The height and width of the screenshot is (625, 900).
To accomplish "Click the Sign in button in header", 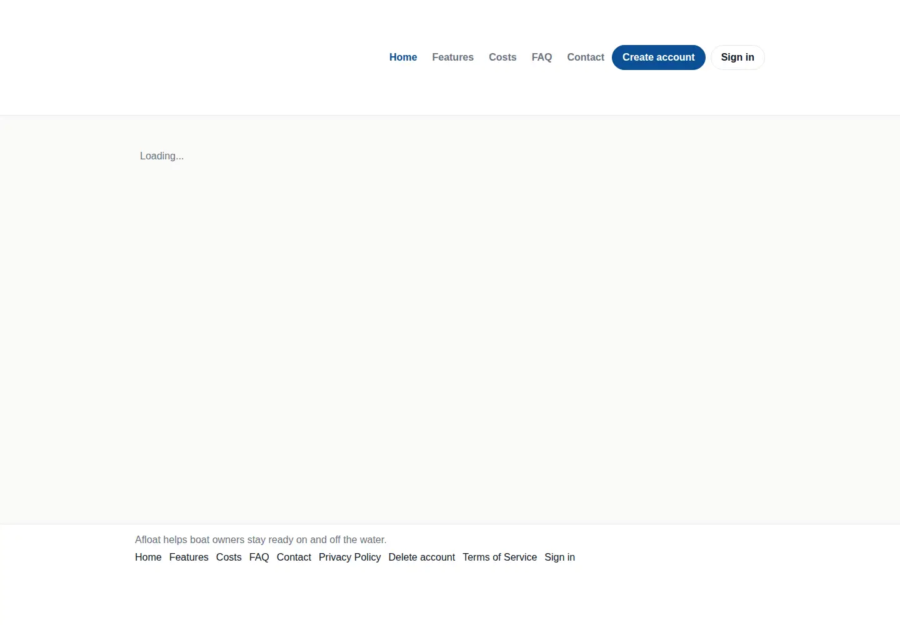I will point(737,57).
